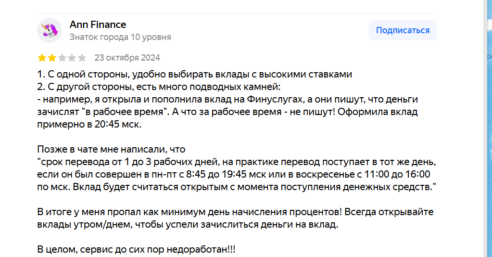This screenshot has width=492, height=257.
Task: Open the Ann Finance reviewer profile name
Action: 98,25
